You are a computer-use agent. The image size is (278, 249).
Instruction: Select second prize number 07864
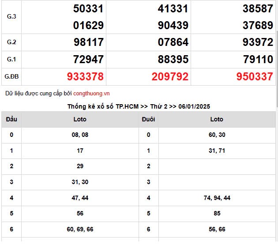click(173, 42)
